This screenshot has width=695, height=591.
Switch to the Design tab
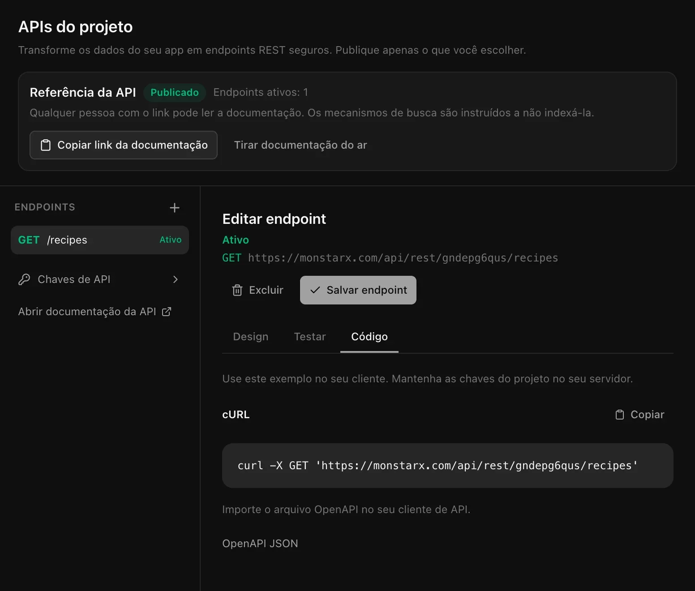click(251, 337)
